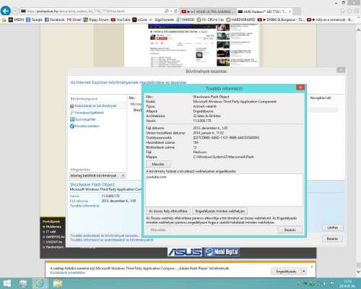Click Engedélyezés minden webhelyen button

pos(219,211)
